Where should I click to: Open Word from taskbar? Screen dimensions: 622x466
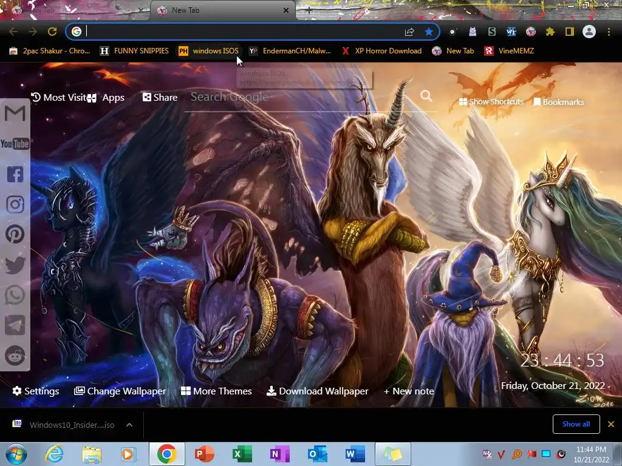coord(355,454)
